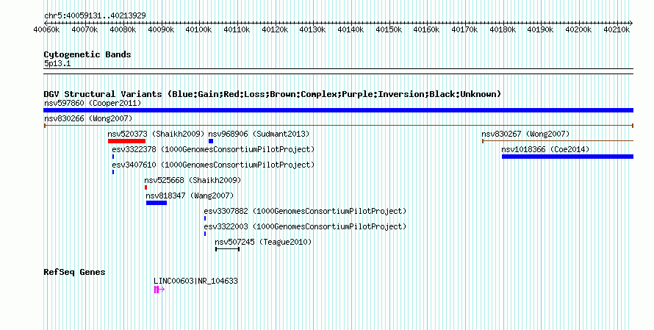Open esv3307882 variant label
The image size is (654, 330).
(x=305, y=211)
